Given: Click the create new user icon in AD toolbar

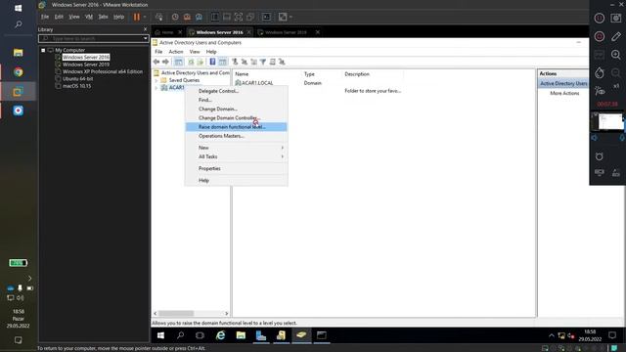Looking at the screenshot, I should point(235,62).
